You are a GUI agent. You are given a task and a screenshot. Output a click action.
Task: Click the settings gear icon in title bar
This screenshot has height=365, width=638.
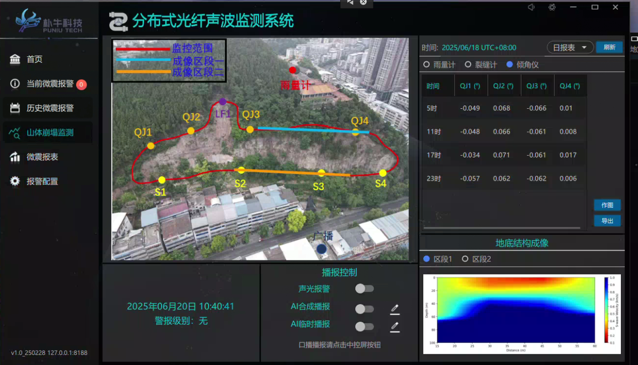552,7
